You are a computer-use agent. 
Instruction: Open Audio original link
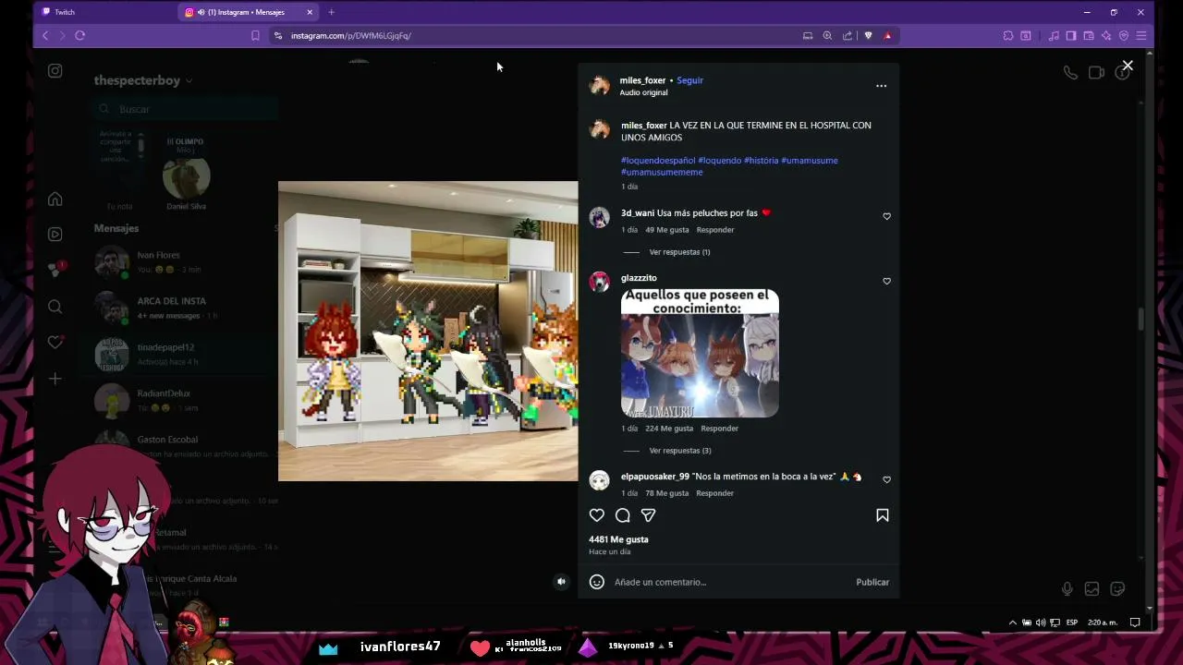(643, 92)
